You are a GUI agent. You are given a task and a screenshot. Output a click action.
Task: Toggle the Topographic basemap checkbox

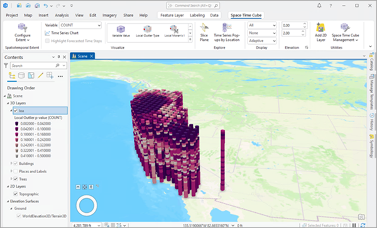[x=16, y=194]
